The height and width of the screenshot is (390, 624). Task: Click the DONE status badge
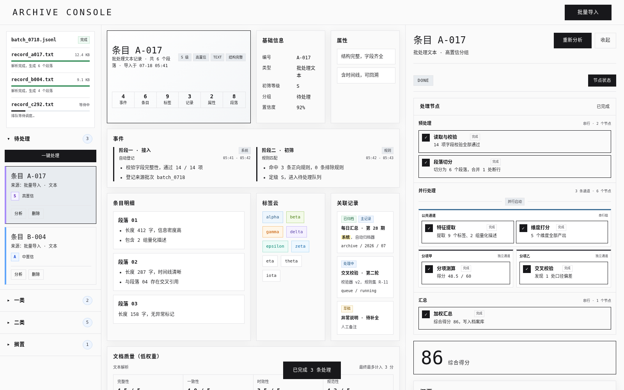pos(423,80)
